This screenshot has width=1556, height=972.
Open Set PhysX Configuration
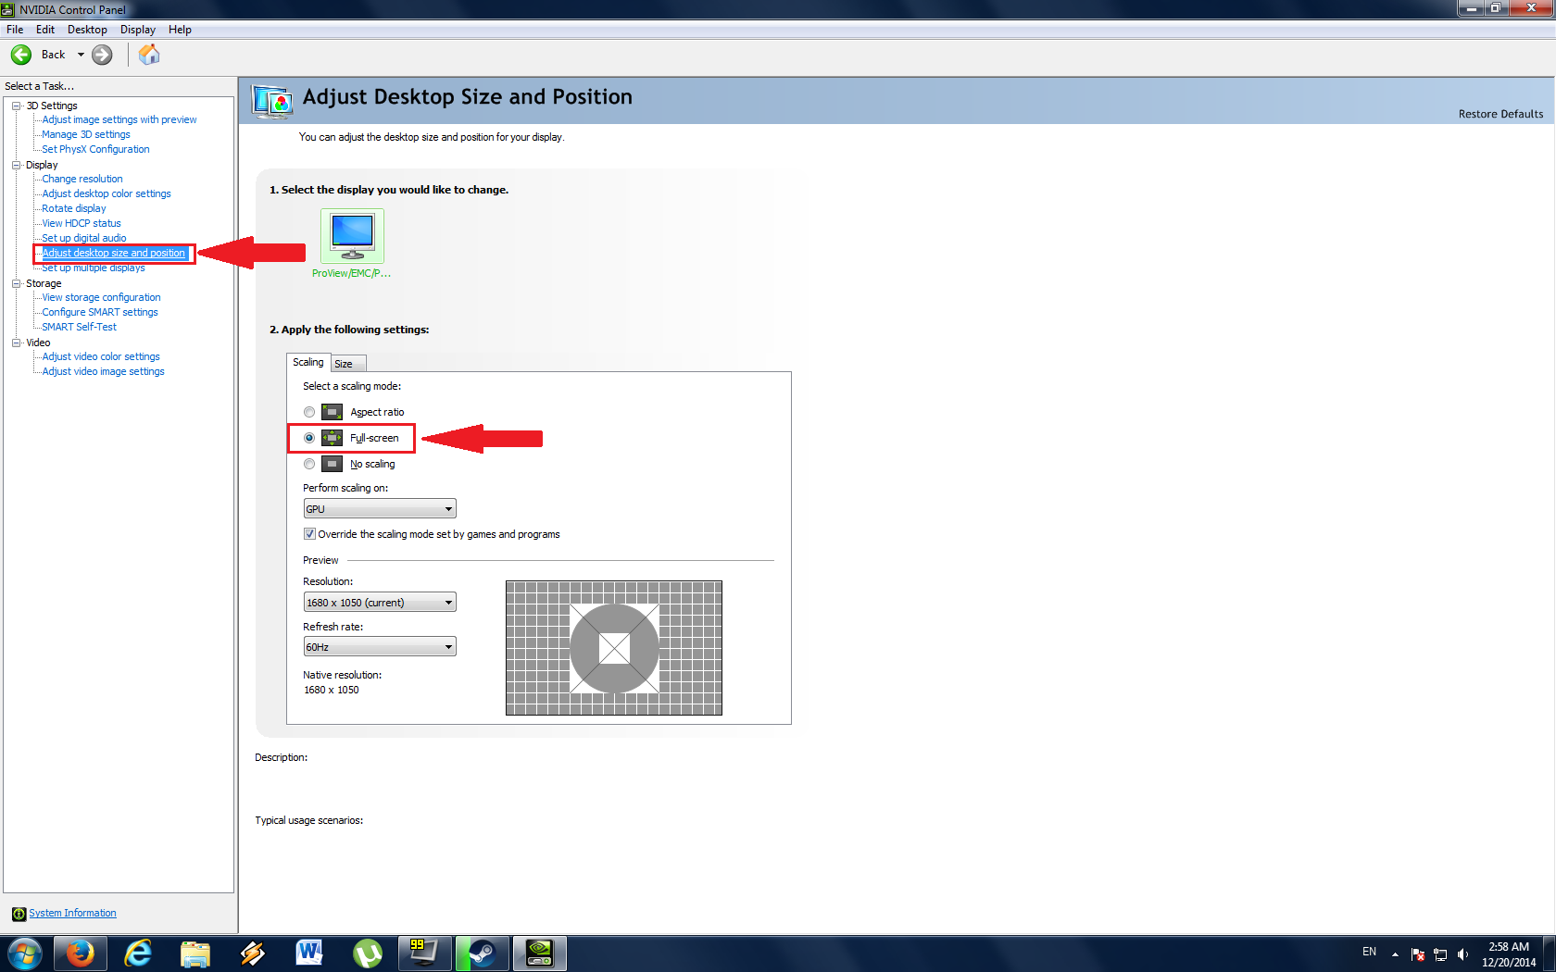click(95, 149)
